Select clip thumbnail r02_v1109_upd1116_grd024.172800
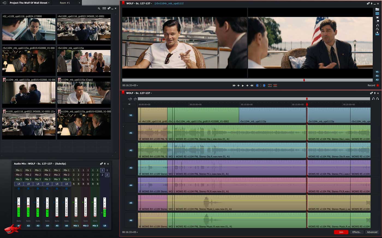Viewport: 382px width, 238px height. [29, 29]
